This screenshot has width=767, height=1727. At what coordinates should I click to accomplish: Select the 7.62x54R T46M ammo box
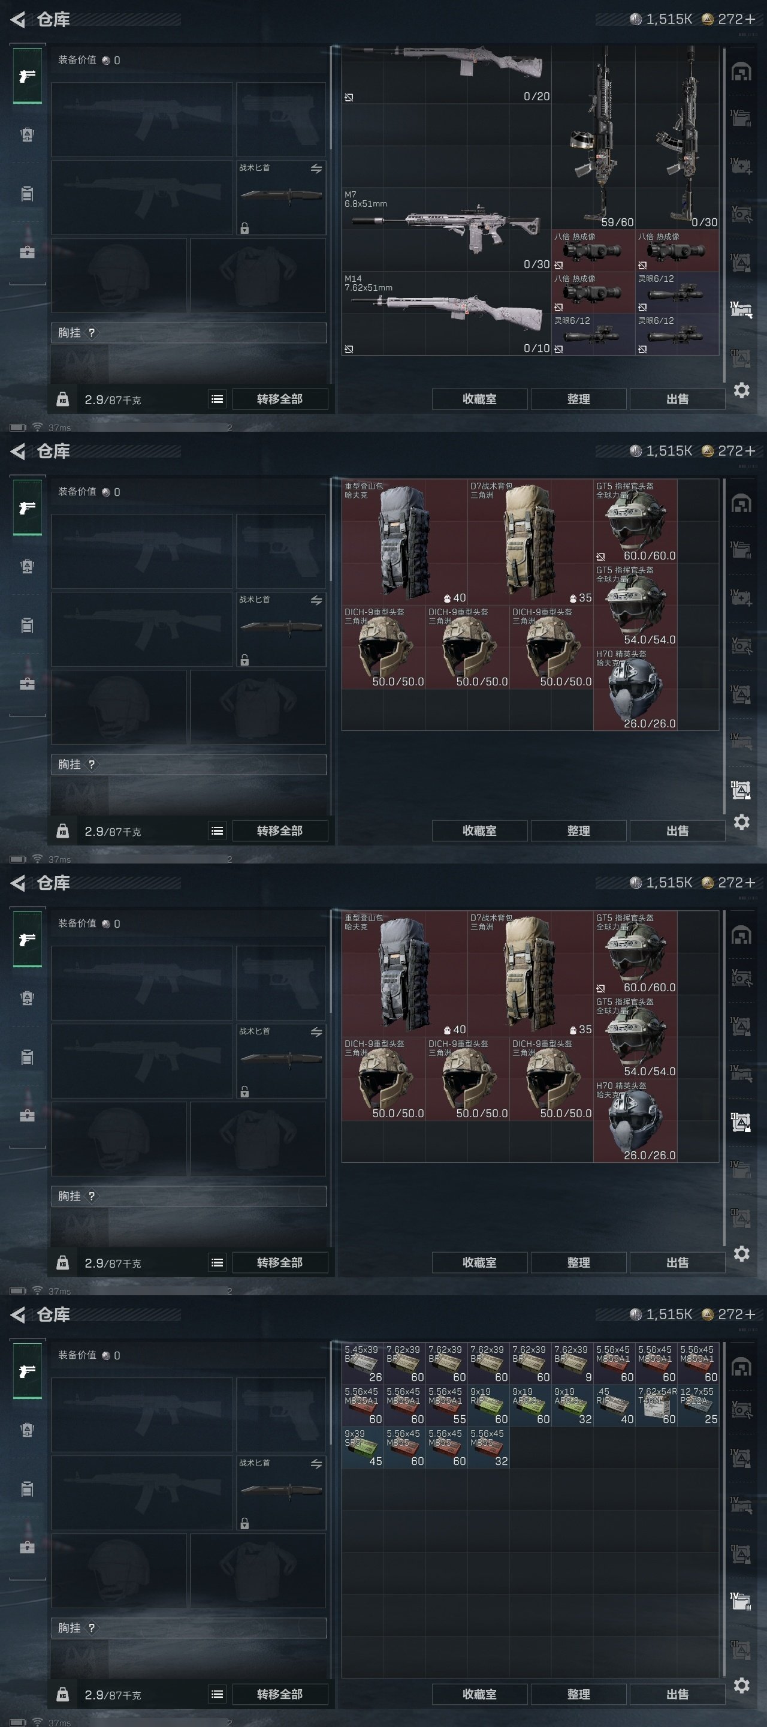657,1405
